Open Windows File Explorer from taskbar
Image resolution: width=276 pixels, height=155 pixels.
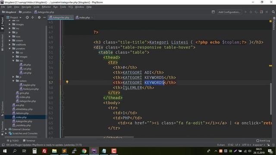tap(54, 151)
